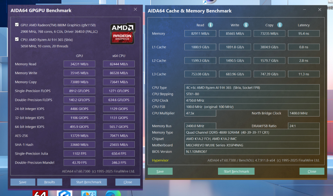This screenshot has width=333, height=196.
Task: Click the yellow Hypervisor label
Action: (x=160, y=160)
